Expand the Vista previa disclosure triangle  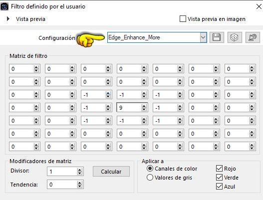pos(7,19)
